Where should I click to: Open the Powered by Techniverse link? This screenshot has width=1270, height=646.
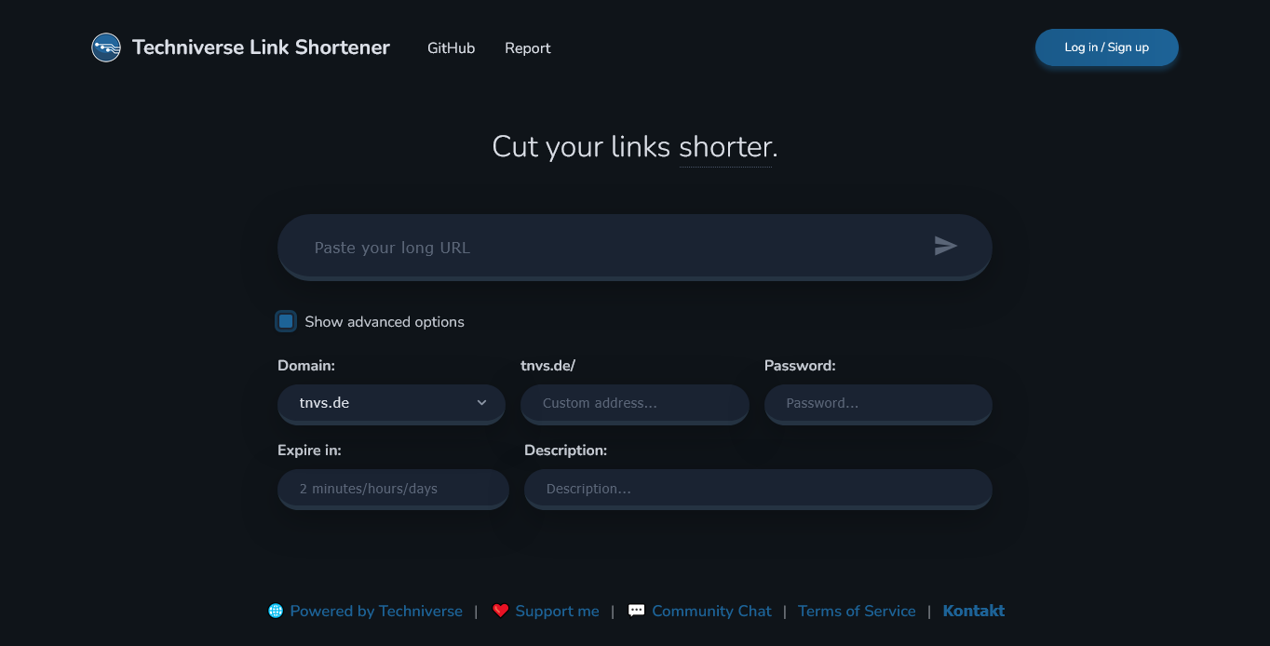376,611
